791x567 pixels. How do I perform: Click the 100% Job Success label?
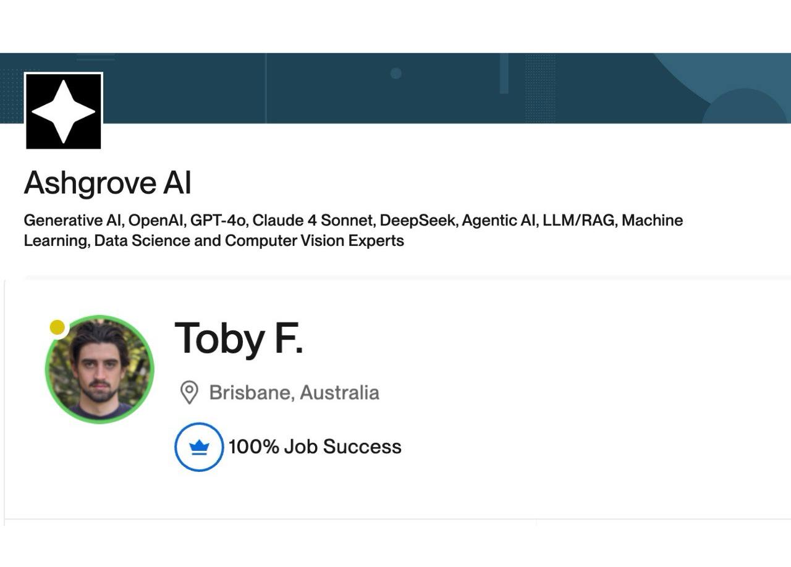(315, 447)
